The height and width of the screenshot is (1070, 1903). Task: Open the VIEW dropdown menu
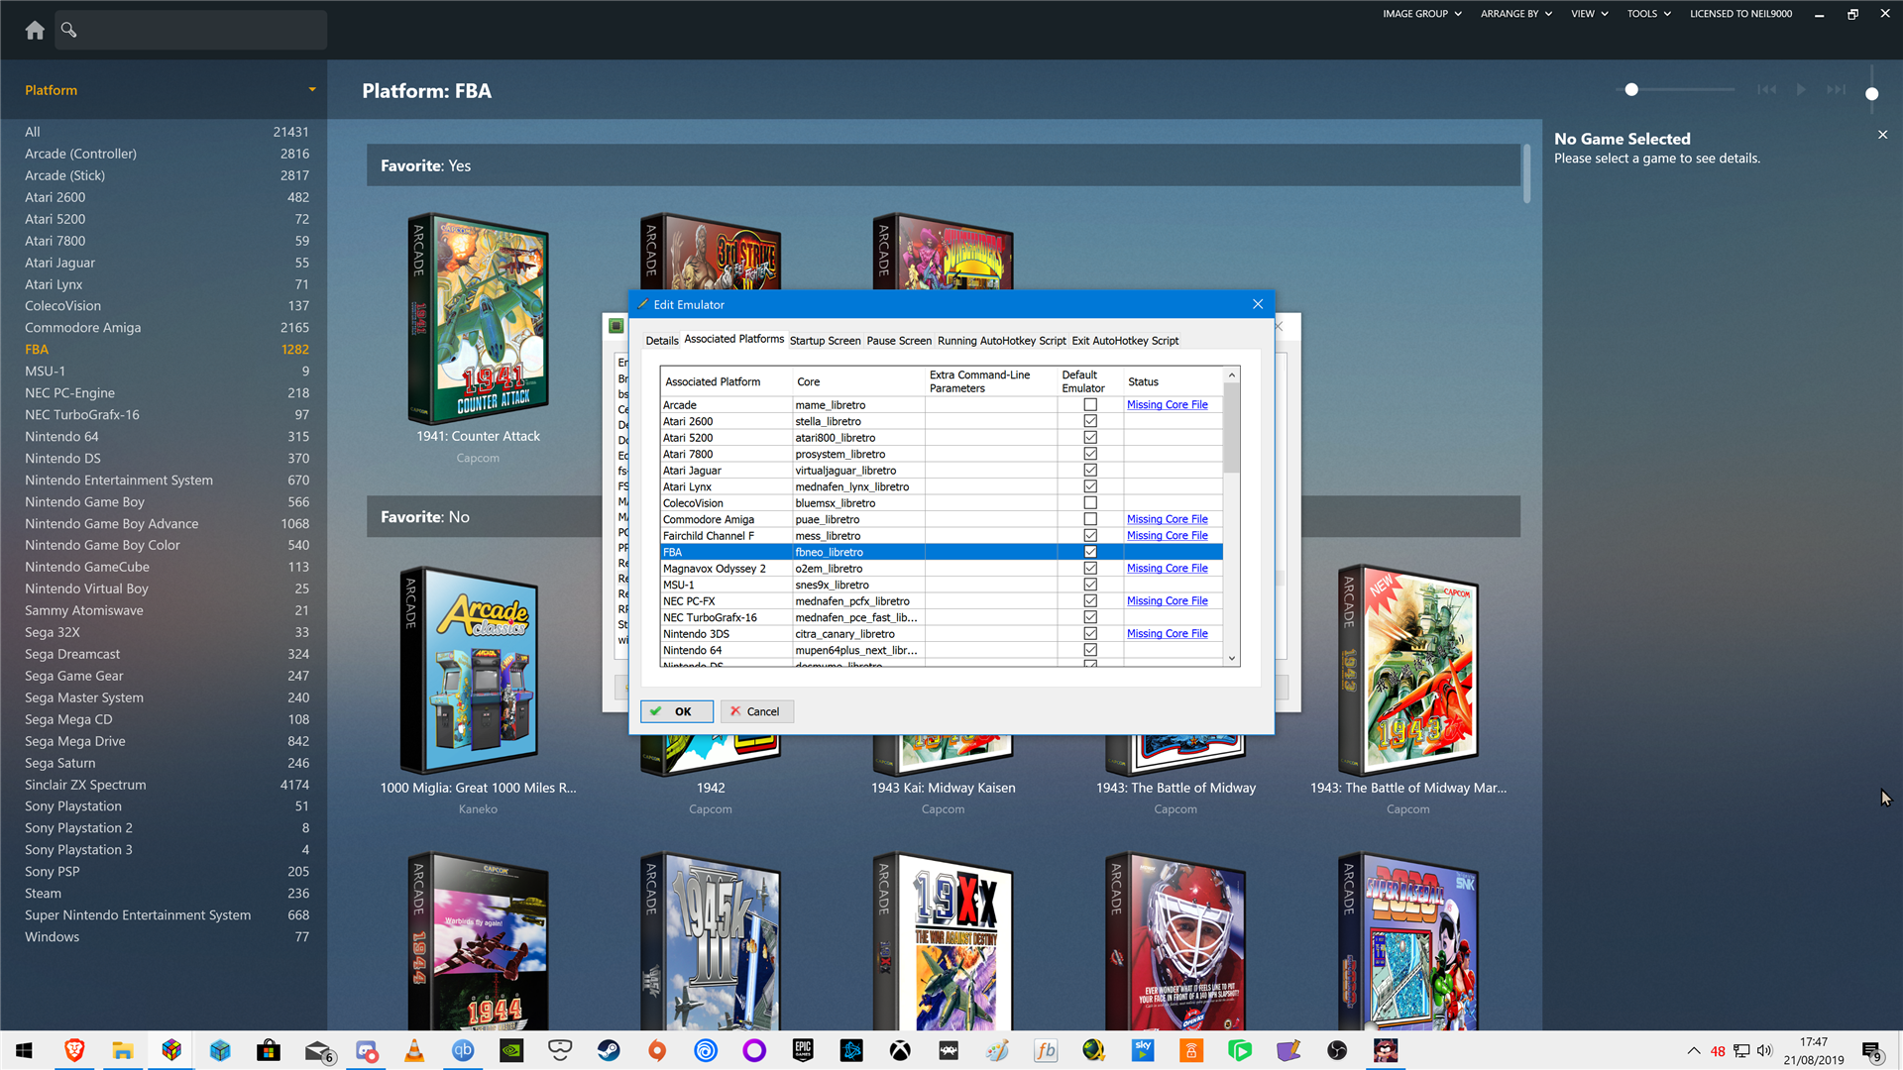tap(1589, 14)
